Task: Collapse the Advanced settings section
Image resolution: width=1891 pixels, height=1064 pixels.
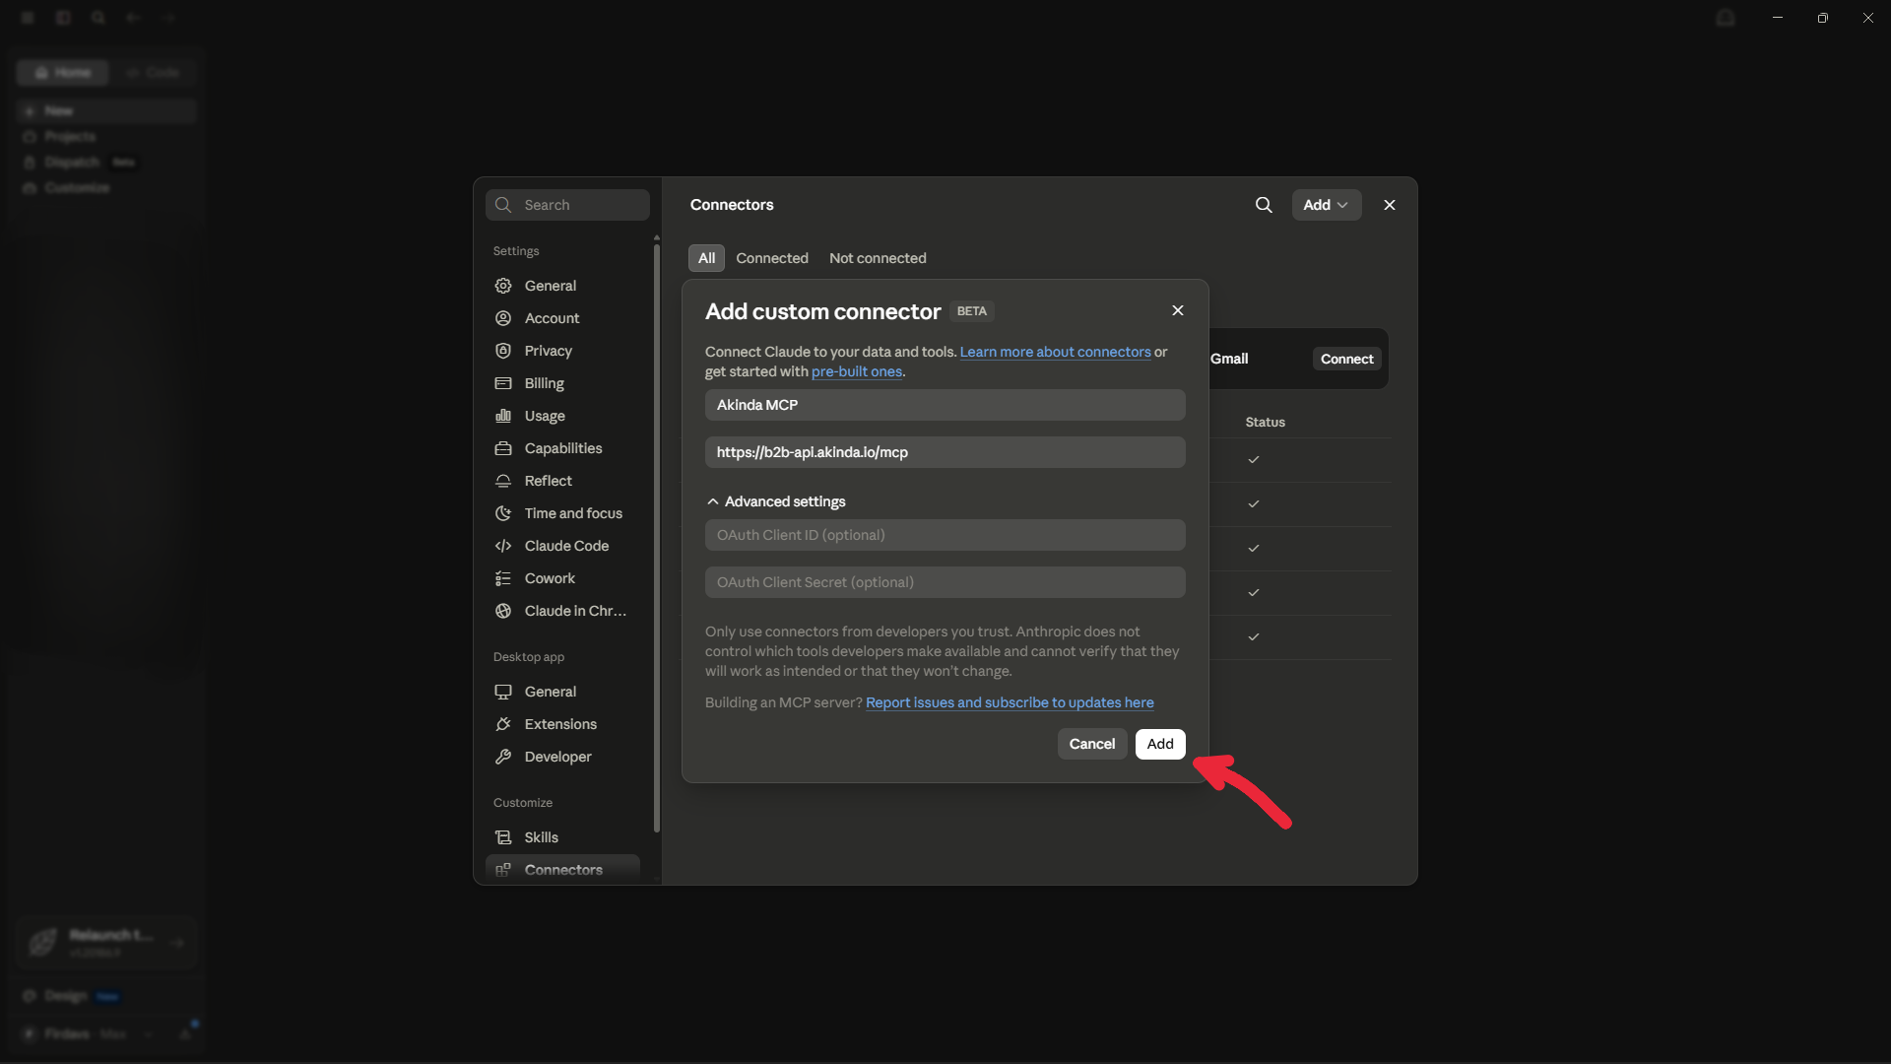Action: 776,501
